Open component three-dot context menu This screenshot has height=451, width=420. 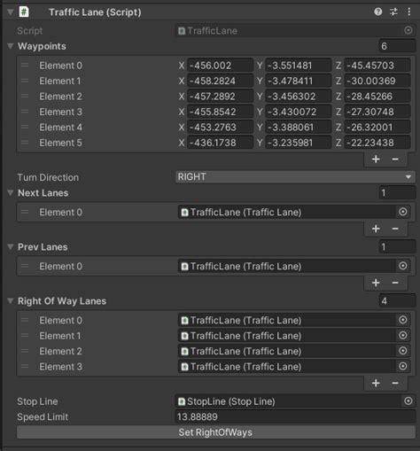click(x=408, y=12)
